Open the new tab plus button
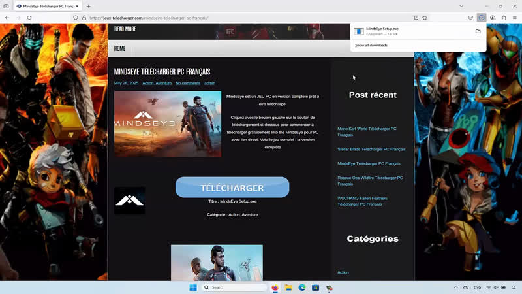This screenshot has height=294, width=522. tap(88, 6)
